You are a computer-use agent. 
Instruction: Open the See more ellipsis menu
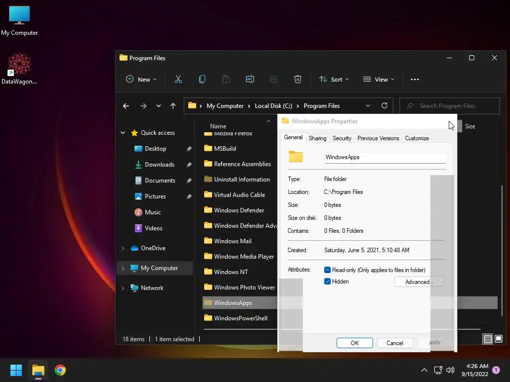click(415, 79)
